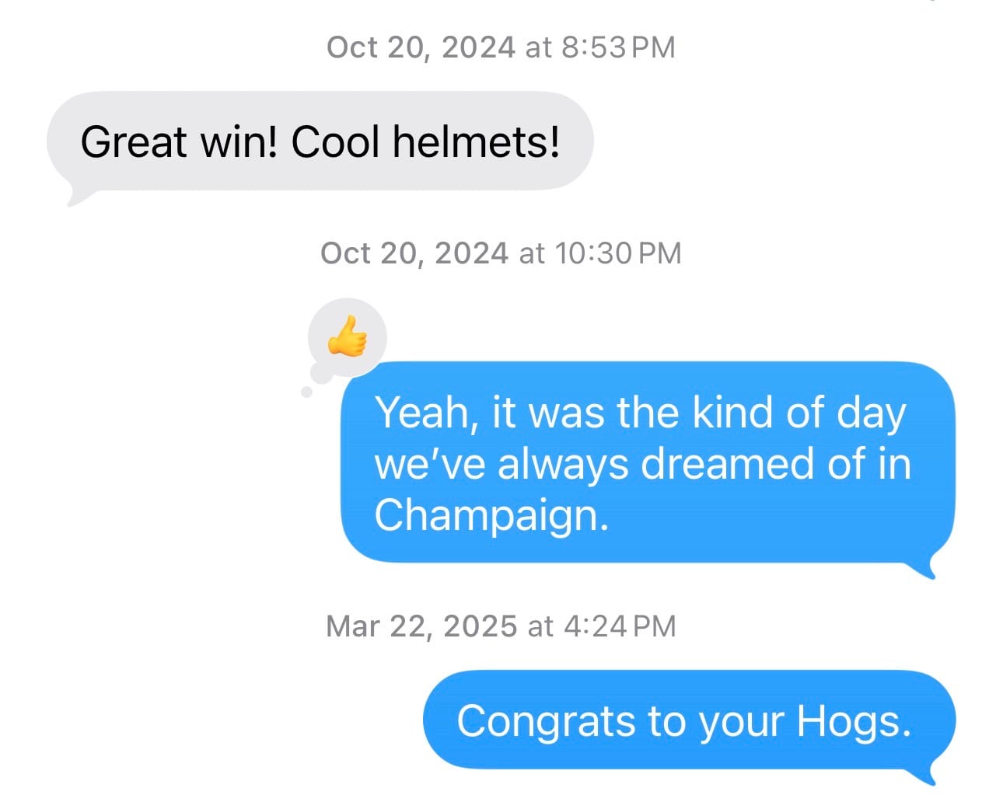Click "8:53 PM" in the first timestamp
This screenshot has width=1003, height=802.
(x=617, y=47)
